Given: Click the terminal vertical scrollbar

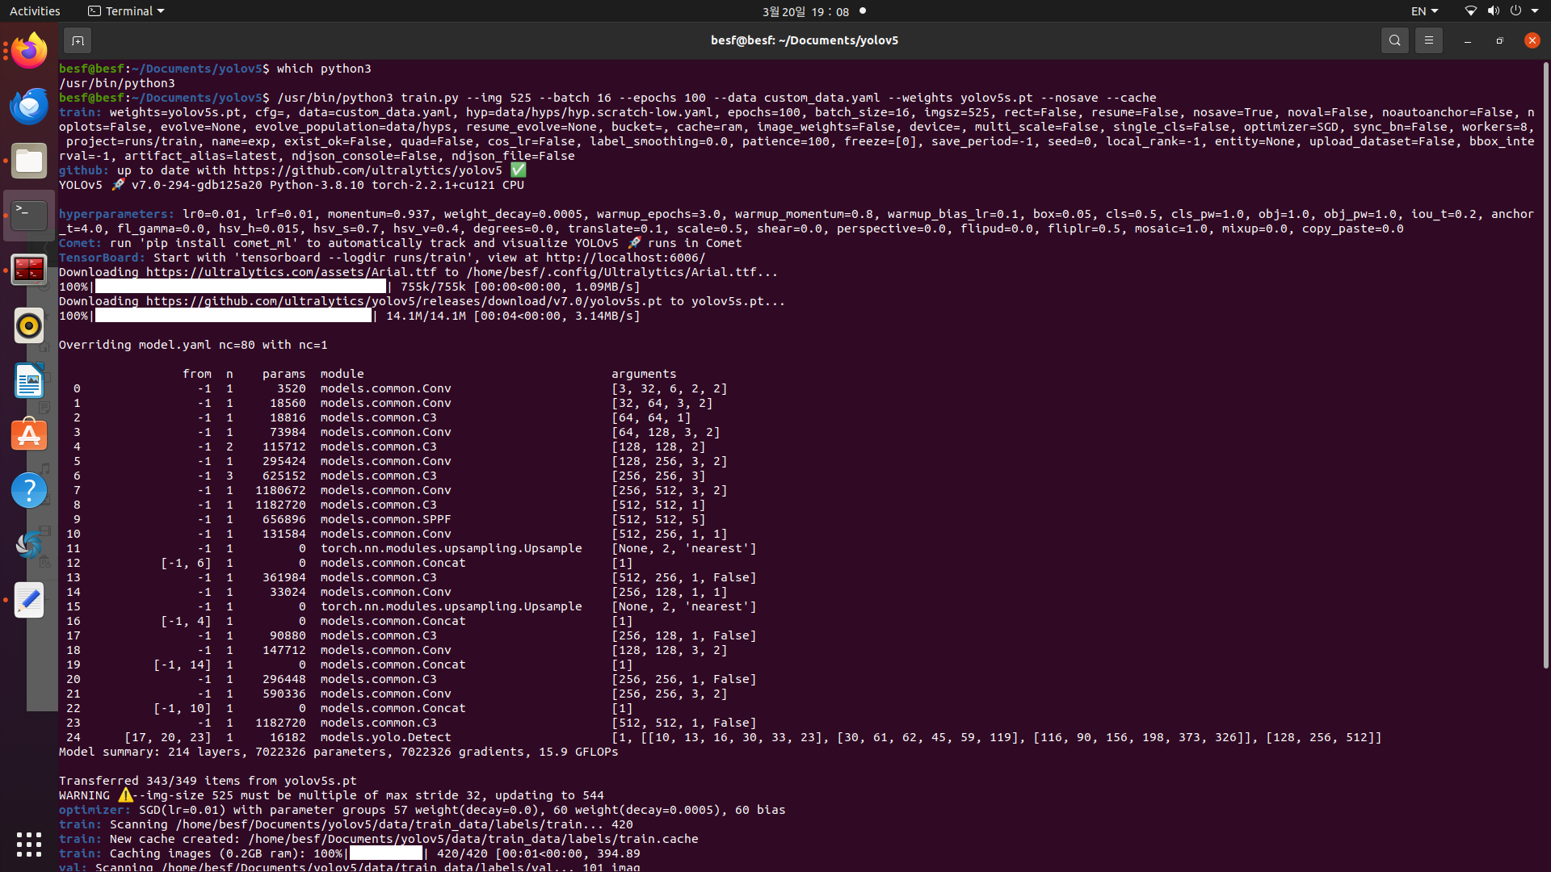Looking at the screenshot, I should (1545, 363).
